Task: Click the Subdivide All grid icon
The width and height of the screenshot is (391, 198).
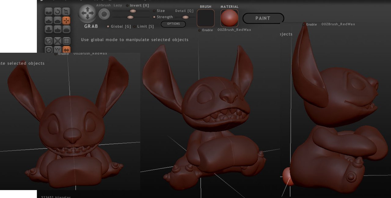Action: (x=66, y=41)
